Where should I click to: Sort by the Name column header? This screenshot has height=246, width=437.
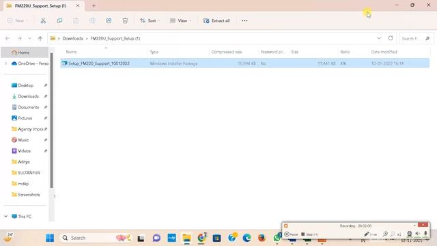point(71,52)
